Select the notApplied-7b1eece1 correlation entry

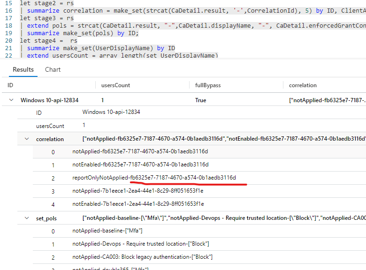click(138, 191)
